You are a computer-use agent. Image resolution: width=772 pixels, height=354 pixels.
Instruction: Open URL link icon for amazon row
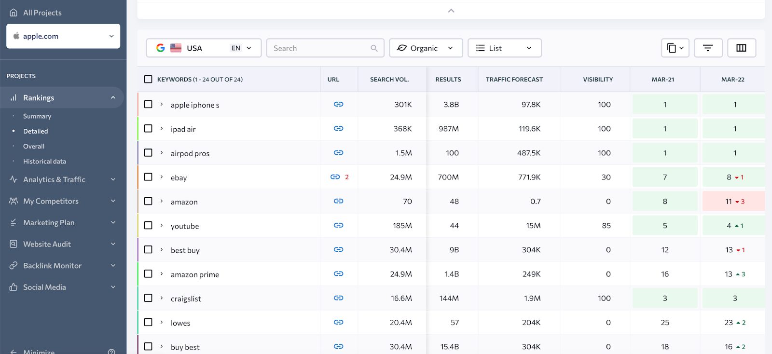pyautogui.click(x=339, y=201)
